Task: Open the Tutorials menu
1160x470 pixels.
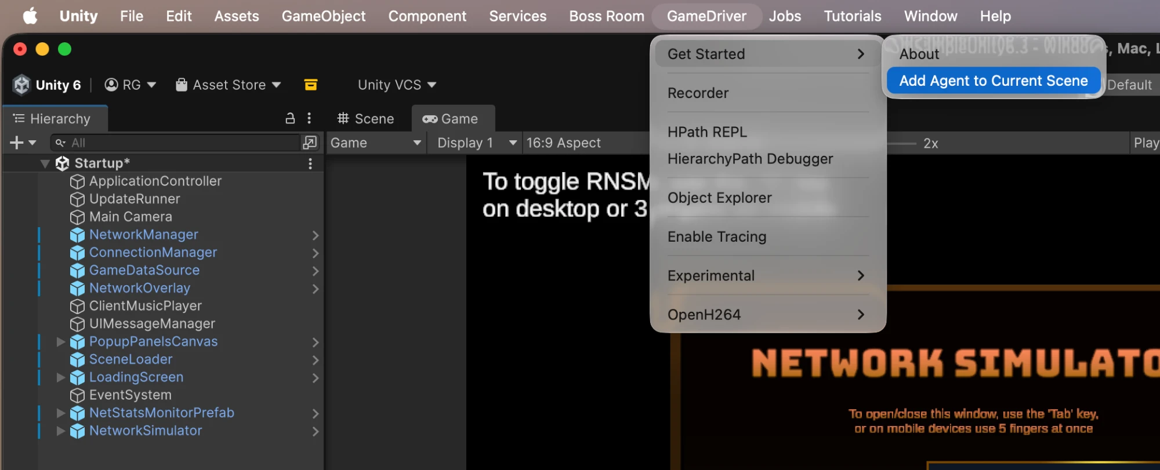Action: click(x=852, y=16)
